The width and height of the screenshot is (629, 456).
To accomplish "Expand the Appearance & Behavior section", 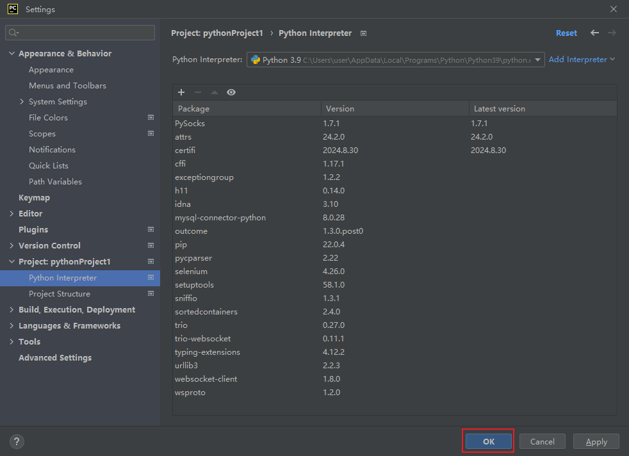I will 11,53.
